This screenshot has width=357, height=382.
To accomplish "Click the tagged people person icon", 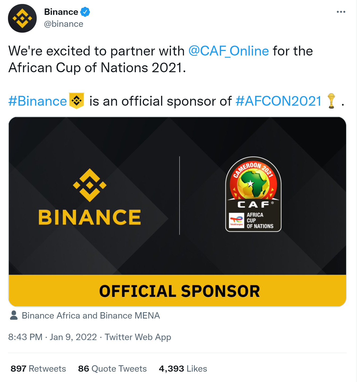I will tap(14, 315).
